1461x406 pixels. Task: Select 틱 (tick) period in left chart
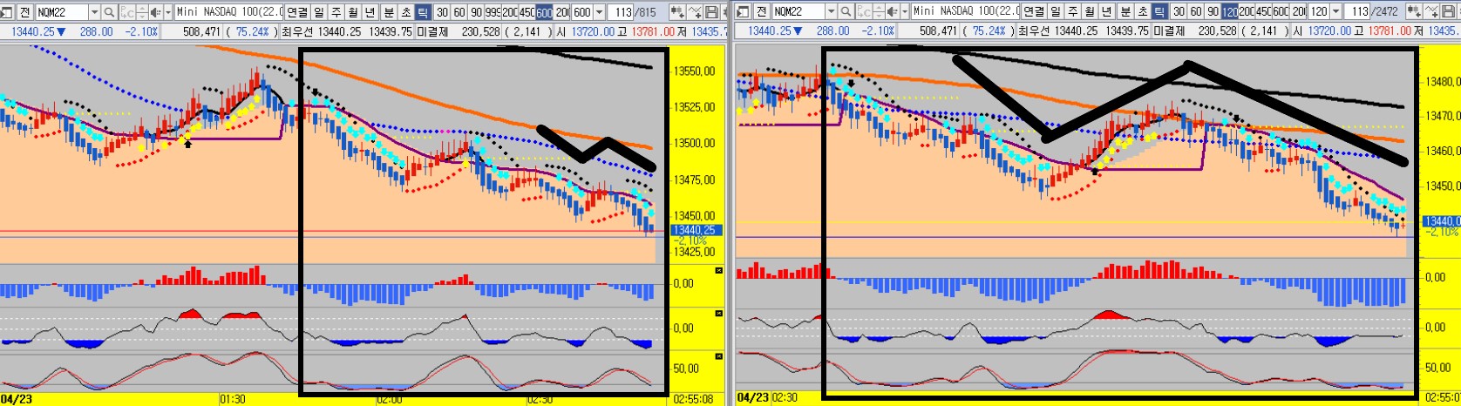tap(422, 12)
